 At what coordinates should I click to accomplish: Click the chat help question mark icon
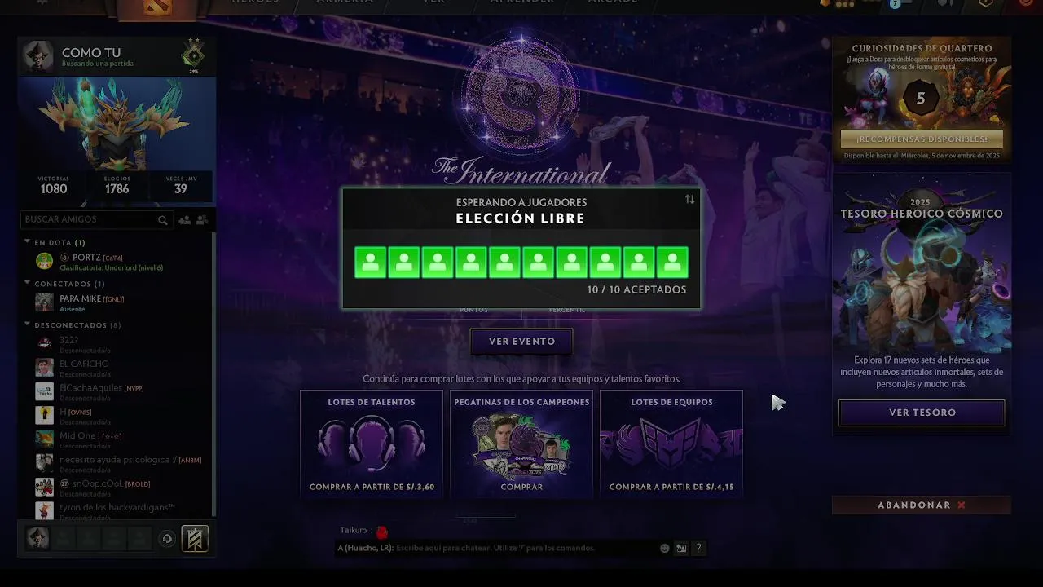(698, 549)
